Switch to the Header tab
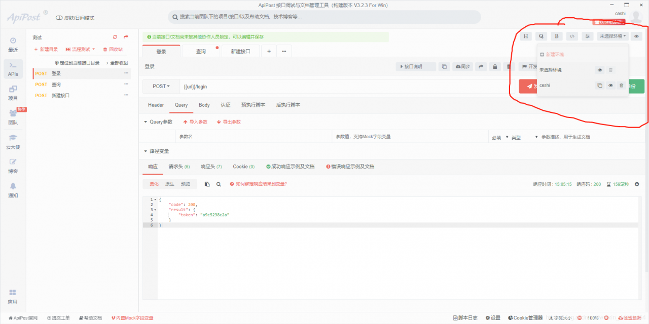 [x=156, y=105]
